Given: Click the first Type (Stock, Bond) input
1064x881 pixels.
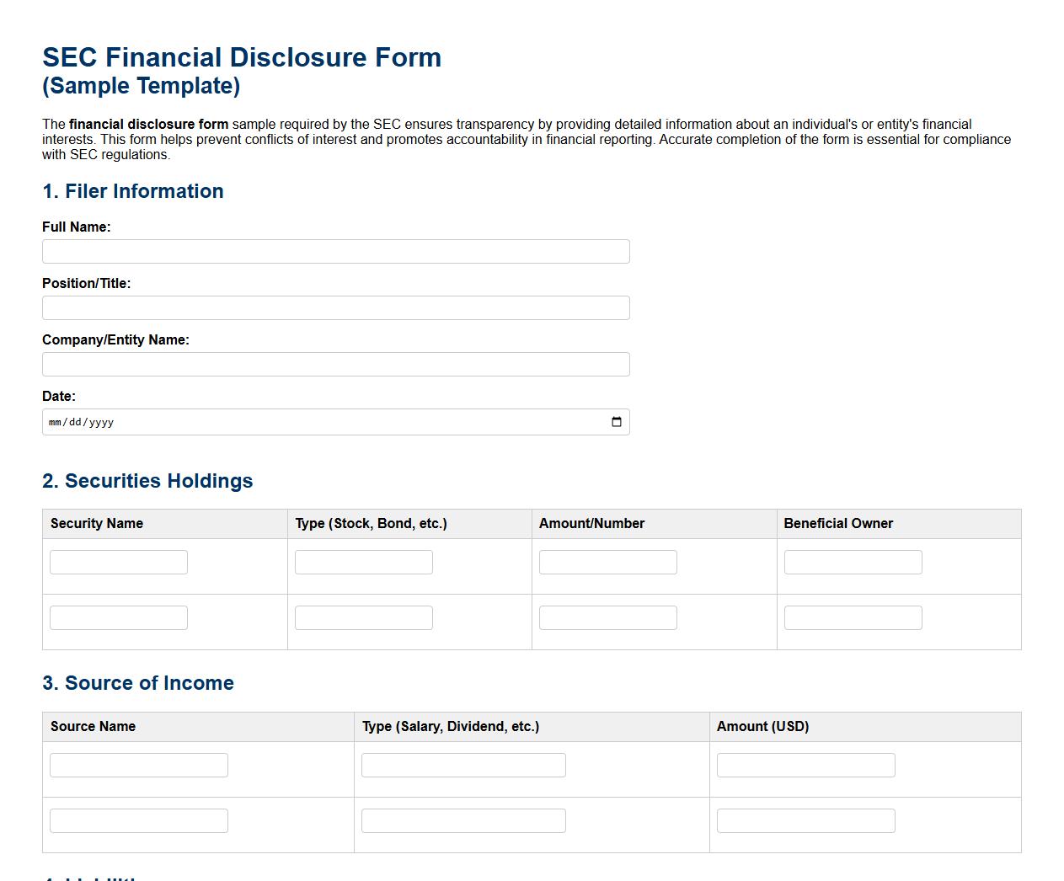Looking at the screenshot, I should coord(363,562).
